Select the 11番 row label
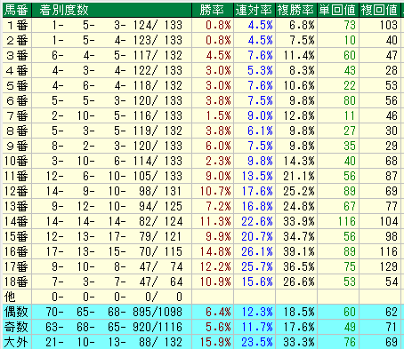 tap(16, 177)
